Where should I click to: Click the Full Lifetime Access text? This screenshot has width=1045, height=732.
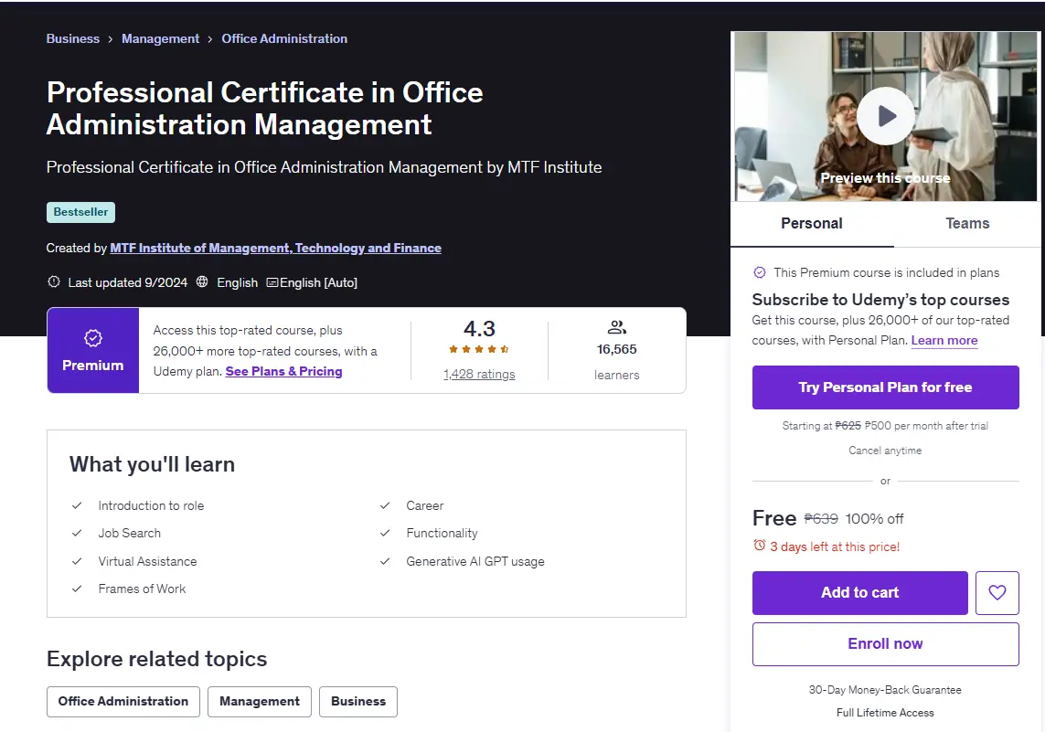885,713
